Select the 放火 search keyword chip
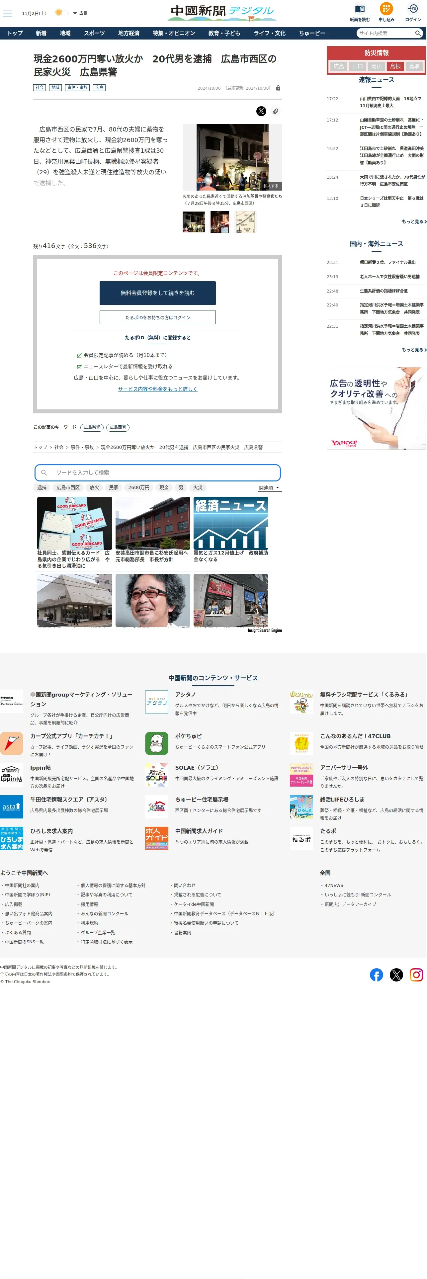This screenshot has width=427, height=1279. (94, 487)
